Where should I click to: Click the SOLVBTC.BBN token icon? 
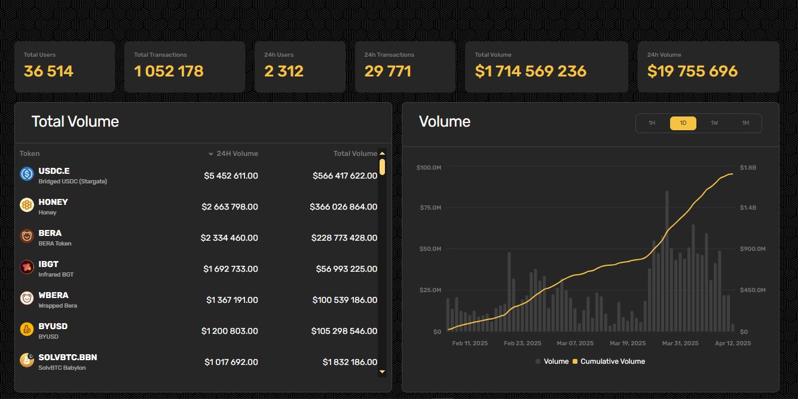click(27, 360)
